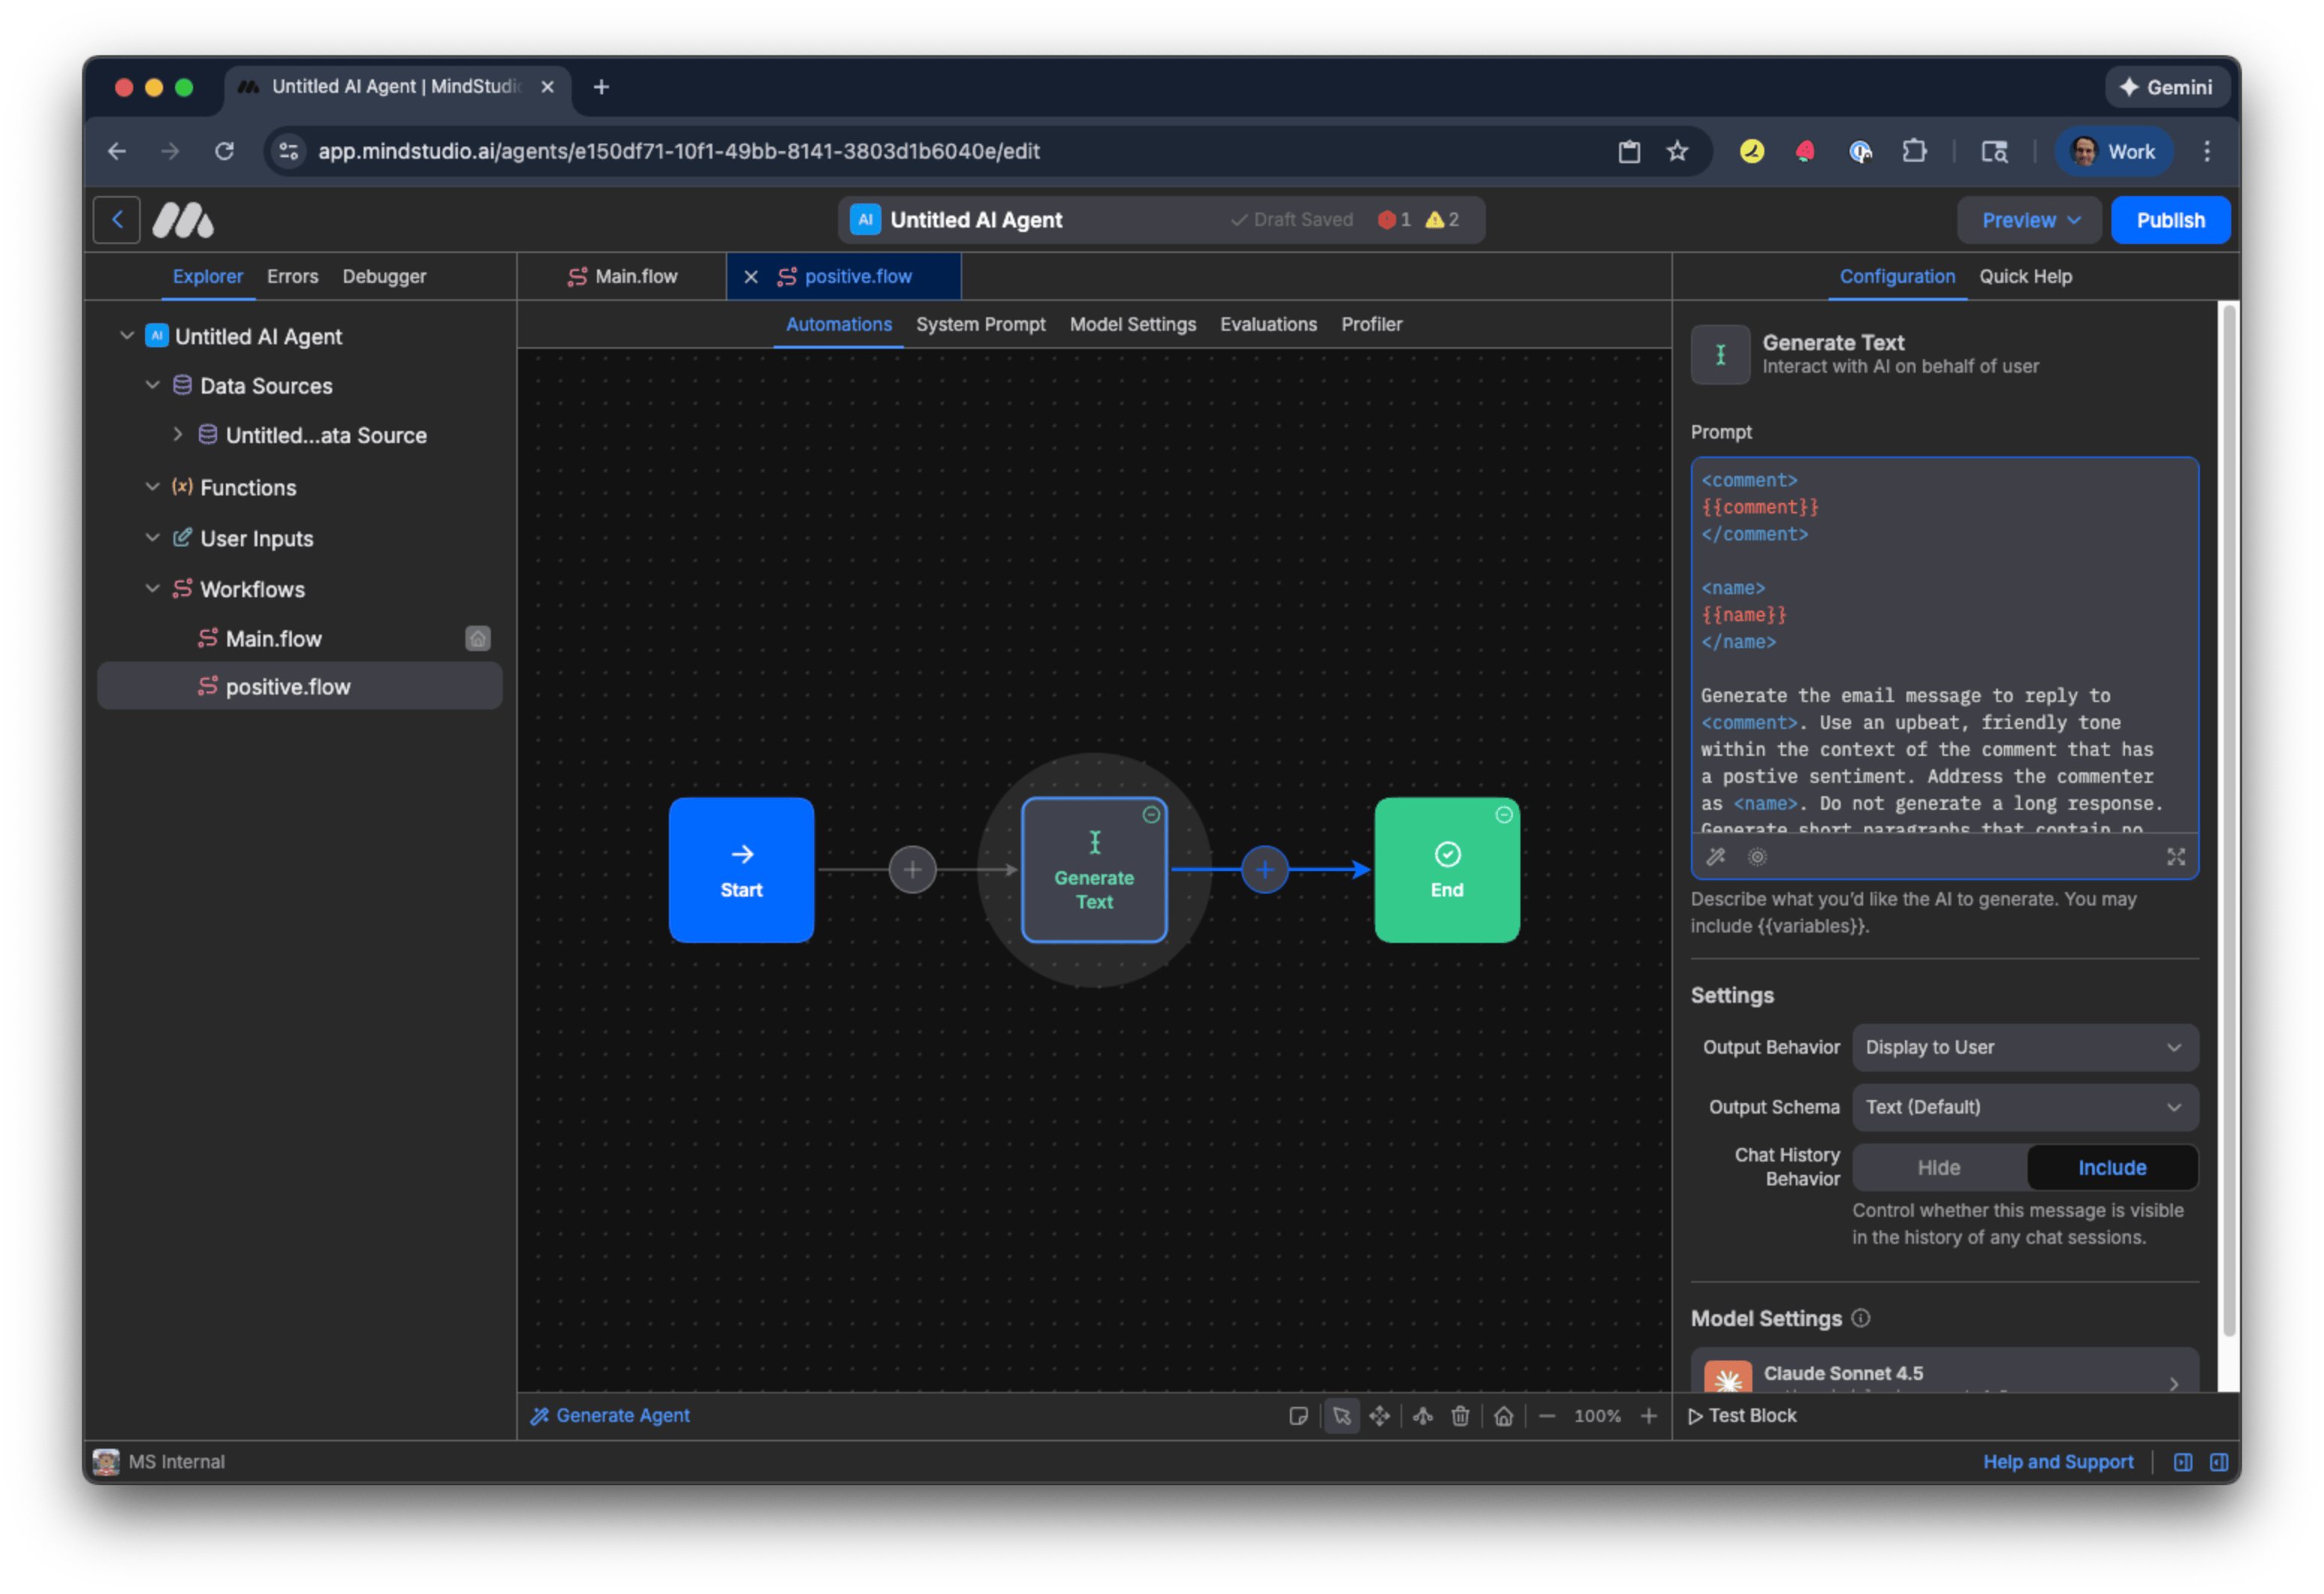
Task: Select Include for Chat History Behavior
Action: (2112, 1168)
